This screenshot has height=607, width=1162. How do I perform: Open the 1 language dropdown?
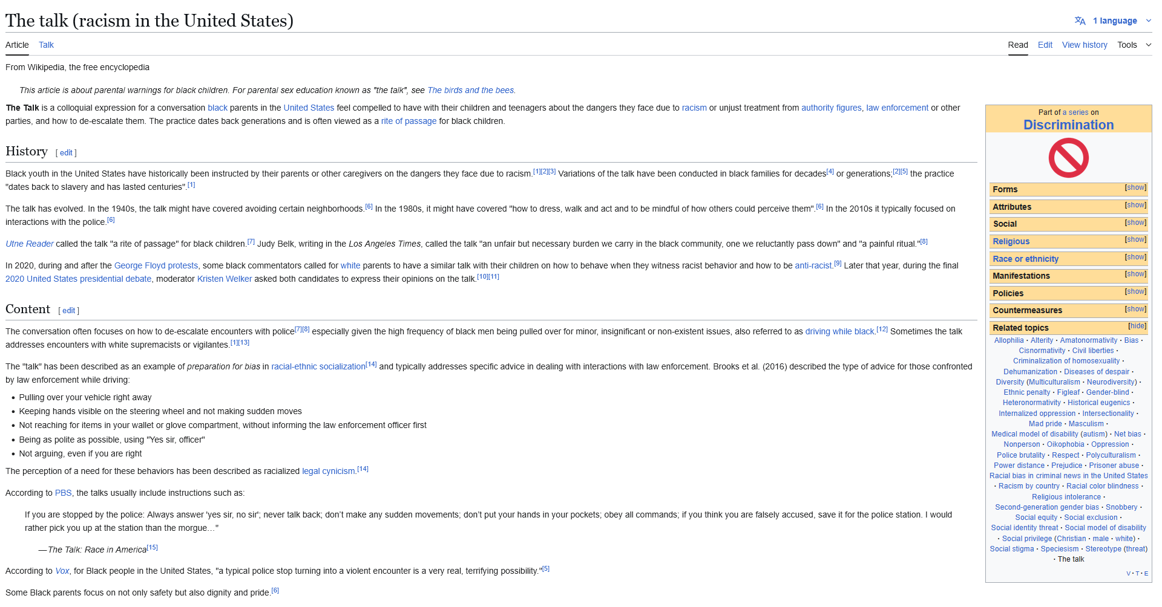pyautogui.click(x=1121, y=21)
